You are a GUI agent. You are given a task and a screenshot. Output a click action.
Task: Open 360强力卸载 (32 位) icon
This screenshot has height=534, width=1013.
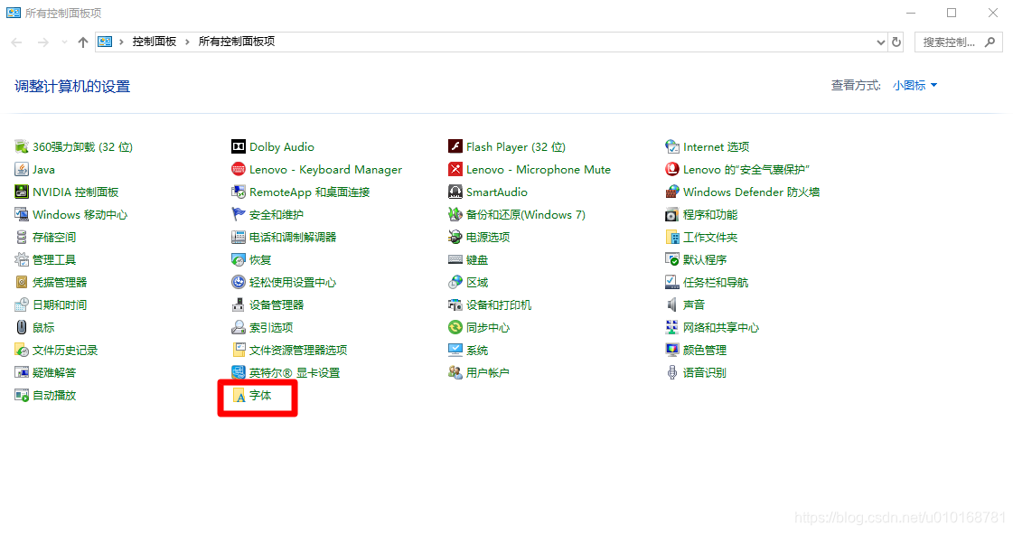click(22, 146)
